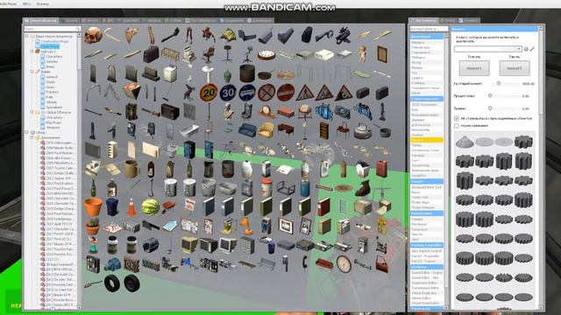The image size is (561, 315).
Task: Open the Construction Props list
Action: pos(54,41)
